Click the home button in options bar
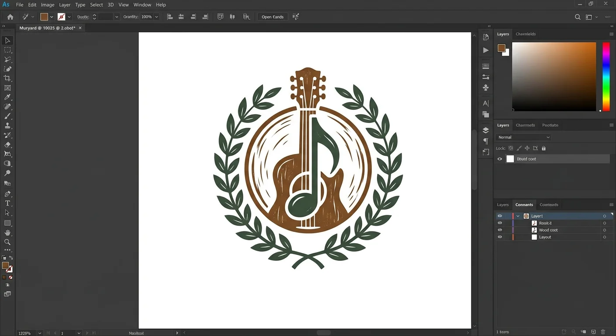This screenshot has height=336, width=616. coord(10,17)
